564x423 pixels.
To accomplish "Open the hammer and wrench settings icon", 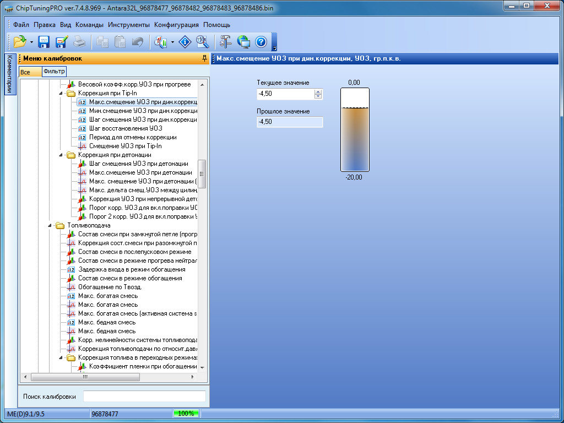I will tap(225, 41).
